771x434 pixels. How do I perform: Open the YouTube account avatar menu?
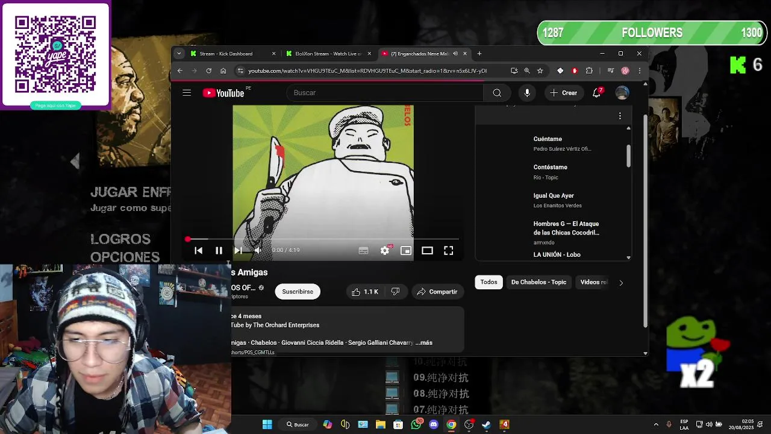(x=622, y=93)
